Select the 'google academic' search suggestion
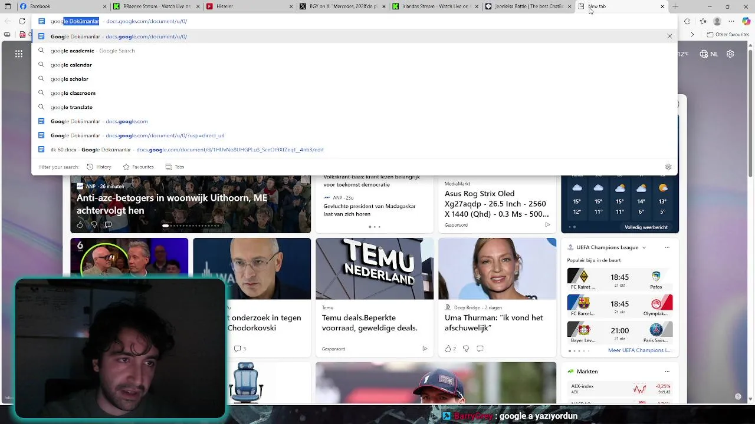Image resolution: width=755 pixels, height=424 pixels. coord(354,51)
